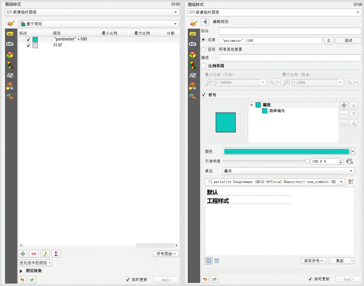This screenshot has width=364, height=286.
Task: Click the 符号层级 button
Action: (166, 254)
